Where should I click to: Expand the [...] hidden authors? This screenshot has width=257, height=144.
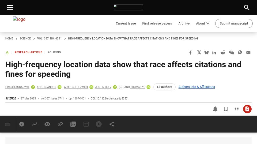coord(121,87)
